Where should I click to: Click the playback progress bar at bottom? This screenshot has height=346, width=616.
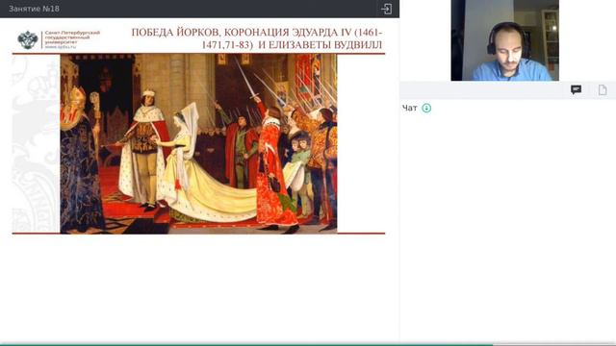click(x=308, y=344)
